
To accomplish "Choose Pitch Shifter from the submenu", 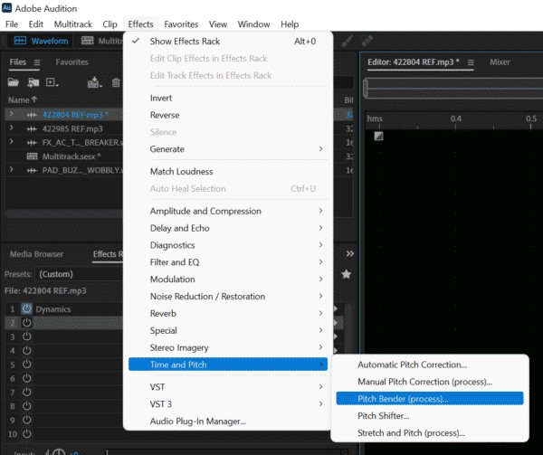I will pos(430,416).
